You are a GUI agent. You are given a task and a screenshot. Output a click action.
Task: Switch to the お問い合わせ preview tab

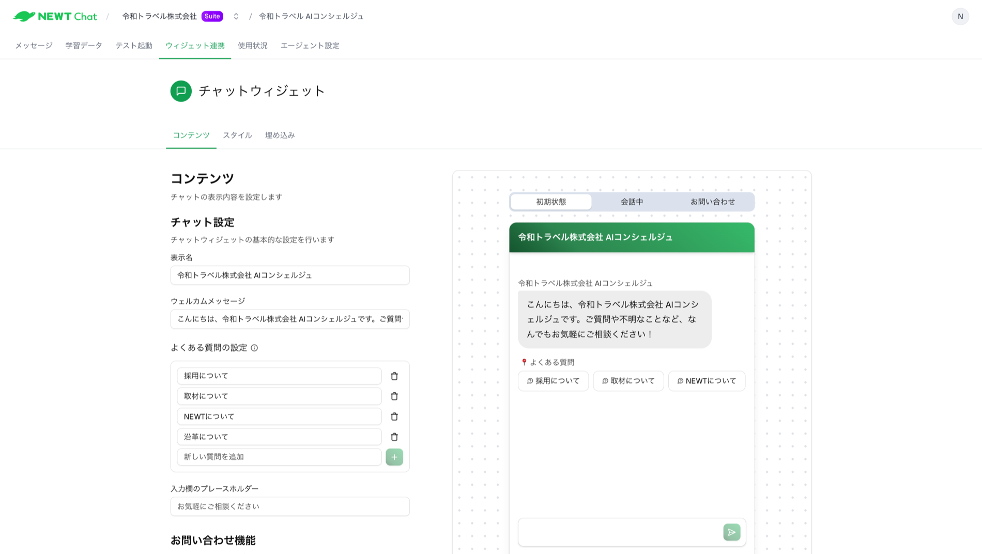[x=712, y=202]
